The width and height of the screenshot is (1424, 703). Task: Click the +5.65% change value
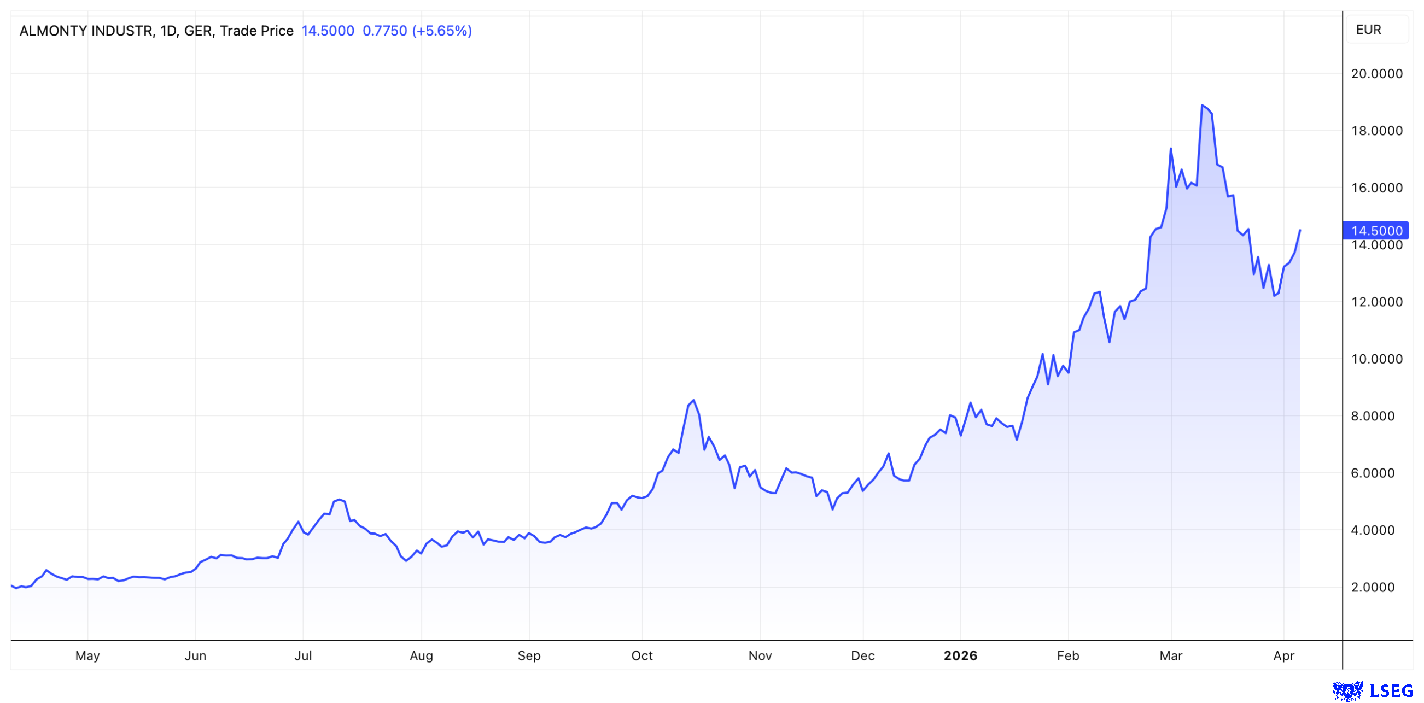[x=442, y=31]
